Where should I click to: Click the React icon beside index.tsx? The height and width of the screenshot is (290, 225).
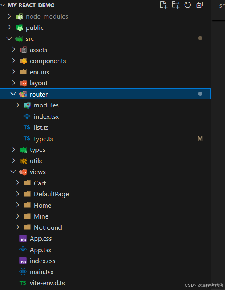click(x=27, y=116)
